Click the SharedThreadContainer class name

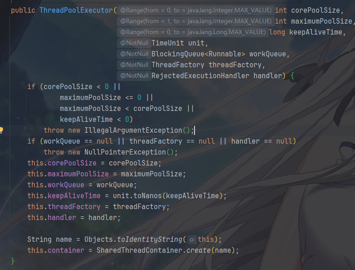pyautogui.click(x=139, y=250)
